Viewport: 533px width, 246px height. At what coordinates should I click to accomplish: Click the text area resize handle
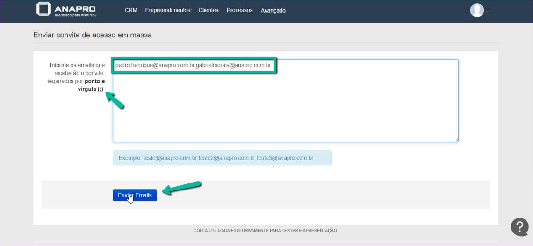pyautogui.click(x=456, y=139)
